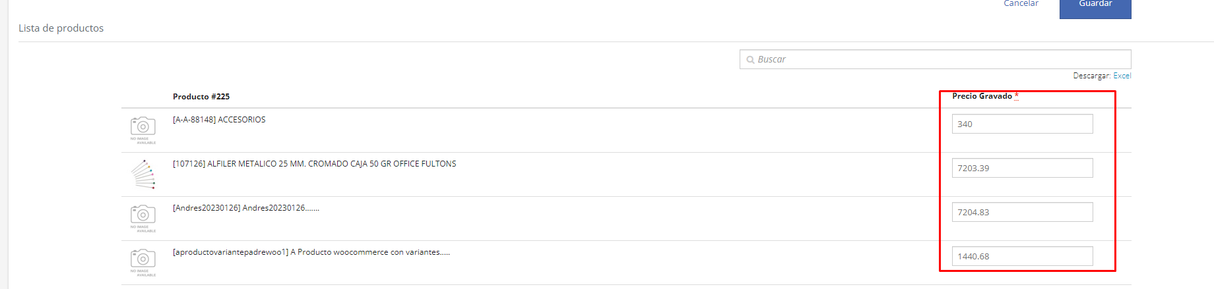1214x289 pixels.
Task: Open the [A-A-88148] ACCESORIOS product
Action: coord(219,120)
